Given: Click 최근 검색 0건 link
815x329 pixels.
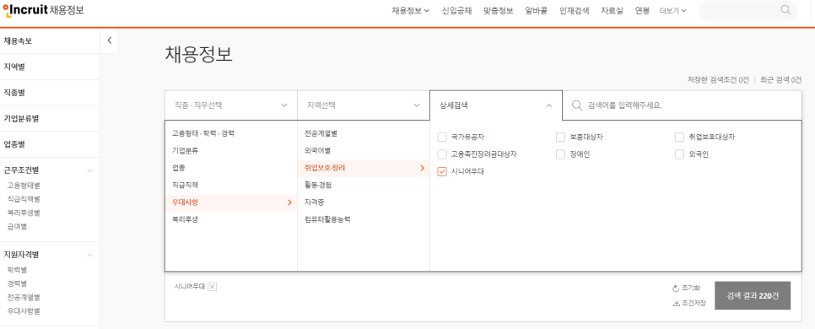Looking at the screenshot, I should 780,80.
